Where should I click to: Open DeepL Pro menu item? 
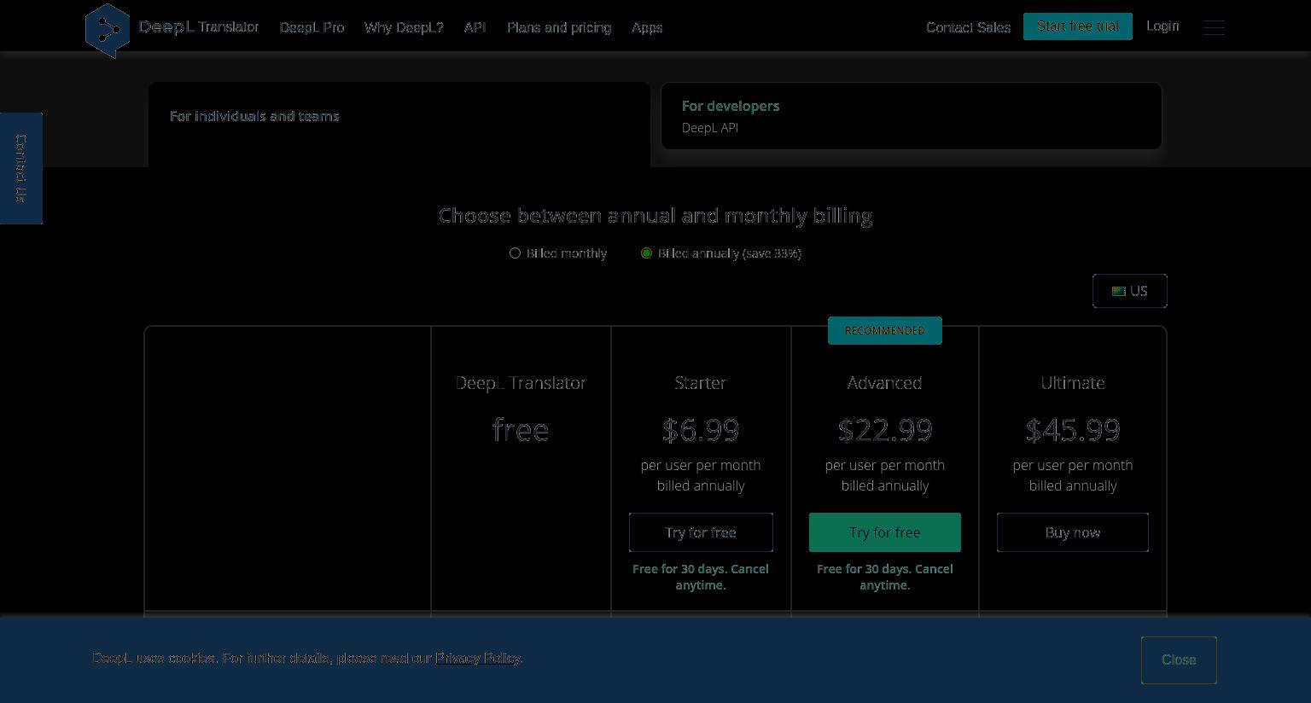[x=312, y=27]
